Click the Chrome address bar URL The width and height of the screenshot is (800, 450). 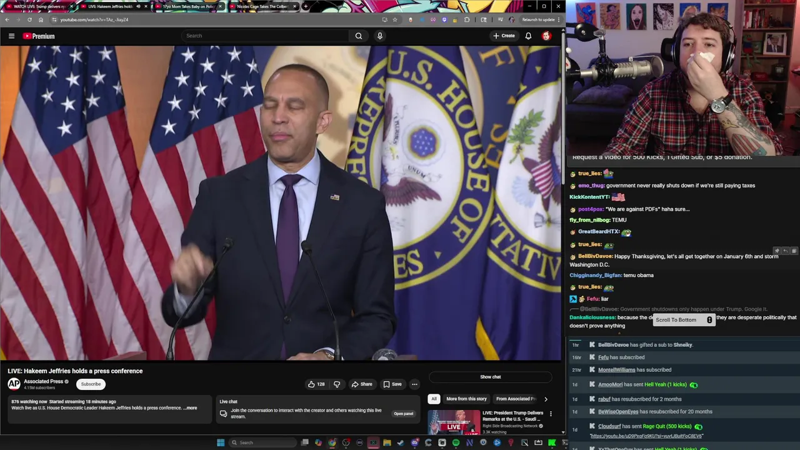pyautogui.click(x=94, y=19)
